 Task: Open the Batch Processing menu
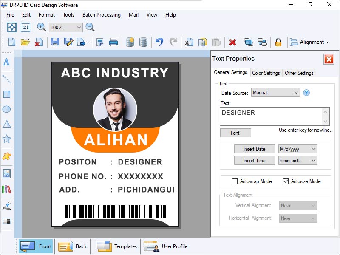[x=102, y=15]
